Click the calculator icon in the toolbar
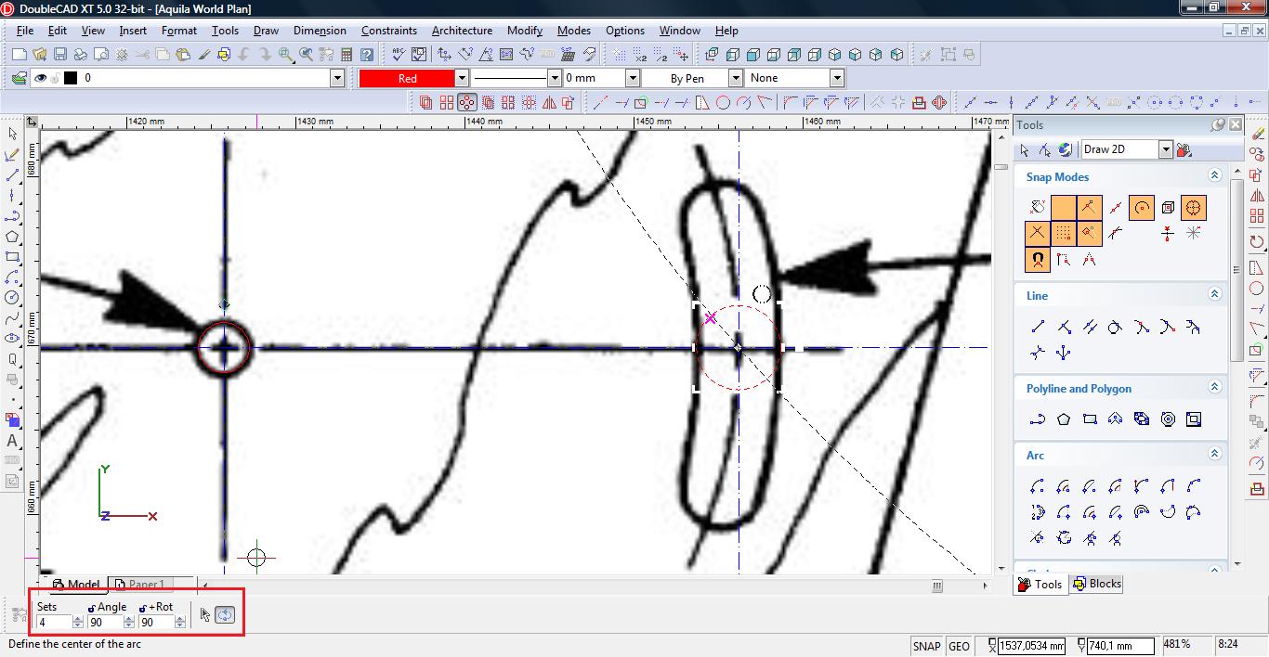1269x657 pixels. pyautogui.click(x=347, y=55)
